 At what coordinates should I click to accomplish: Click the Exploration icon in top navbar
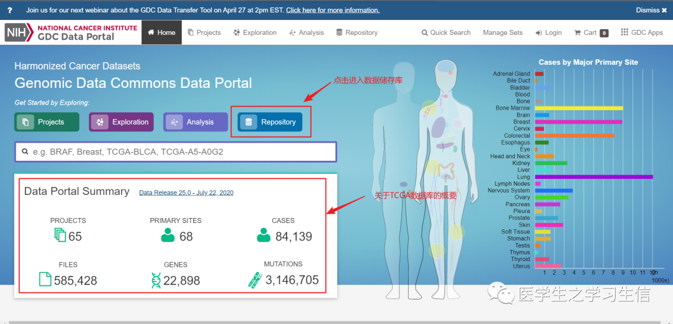tap(237, 32)
